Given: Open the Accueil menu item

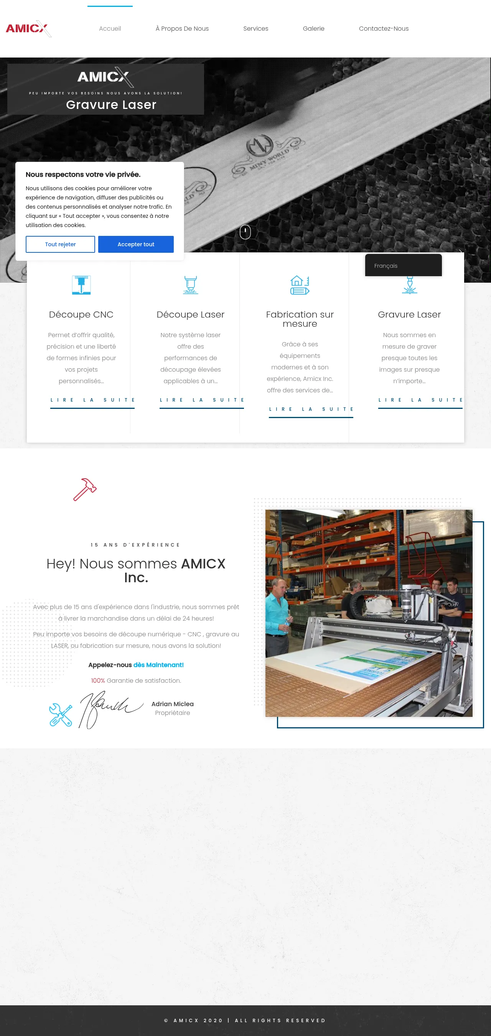Looking at the screenshot, I should 110,28.
